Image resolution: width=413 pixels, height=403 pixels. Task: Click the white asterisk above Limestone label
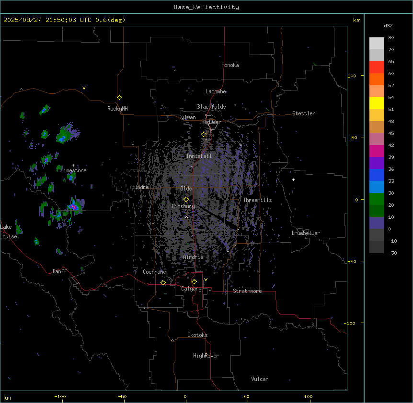point(73,166)
